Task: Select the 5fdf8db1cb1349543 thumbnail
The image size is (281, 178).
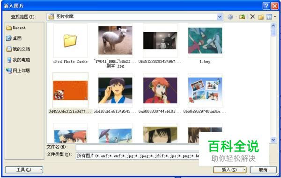Action: tap(115, 90)
